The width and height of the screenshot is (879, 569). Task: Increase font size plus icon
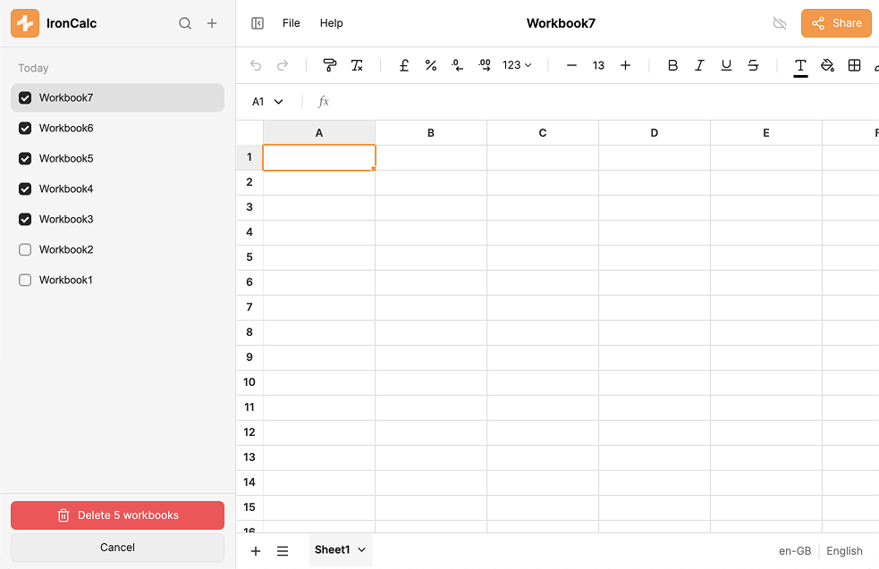coord(626,65)
